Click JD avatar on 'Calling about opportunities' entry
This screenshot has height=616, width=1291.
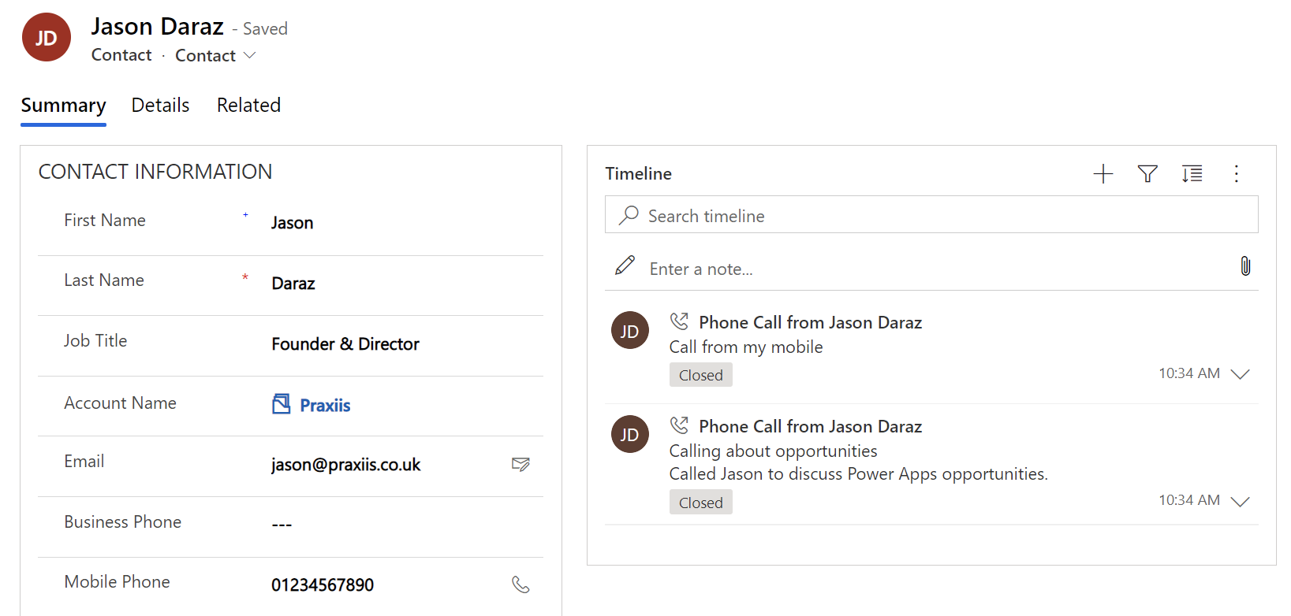[630, 434]
